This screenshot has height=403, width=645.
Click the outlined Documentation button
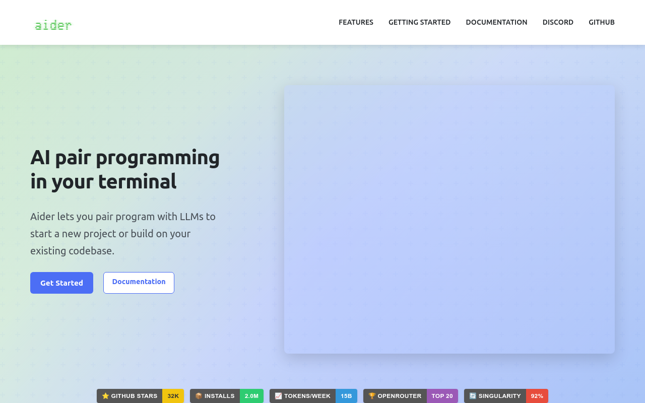click(139, 283)
